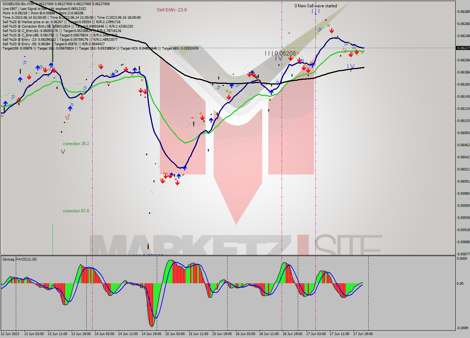The height and width of the screenshot is (338, 470).
Task: Click the 'Sell Entry -23.6' label
Action: [171, 10]
